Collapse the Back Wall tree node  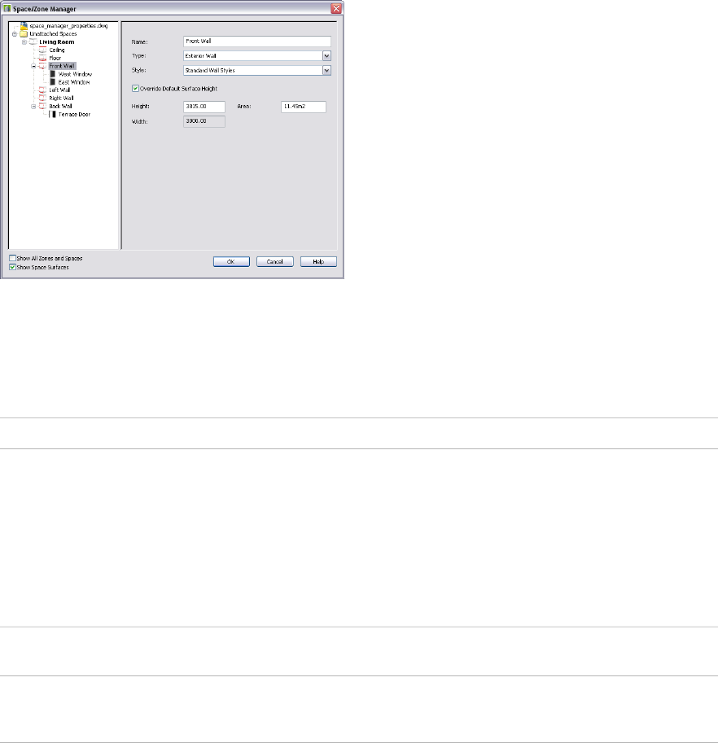(x=33, y=106)
